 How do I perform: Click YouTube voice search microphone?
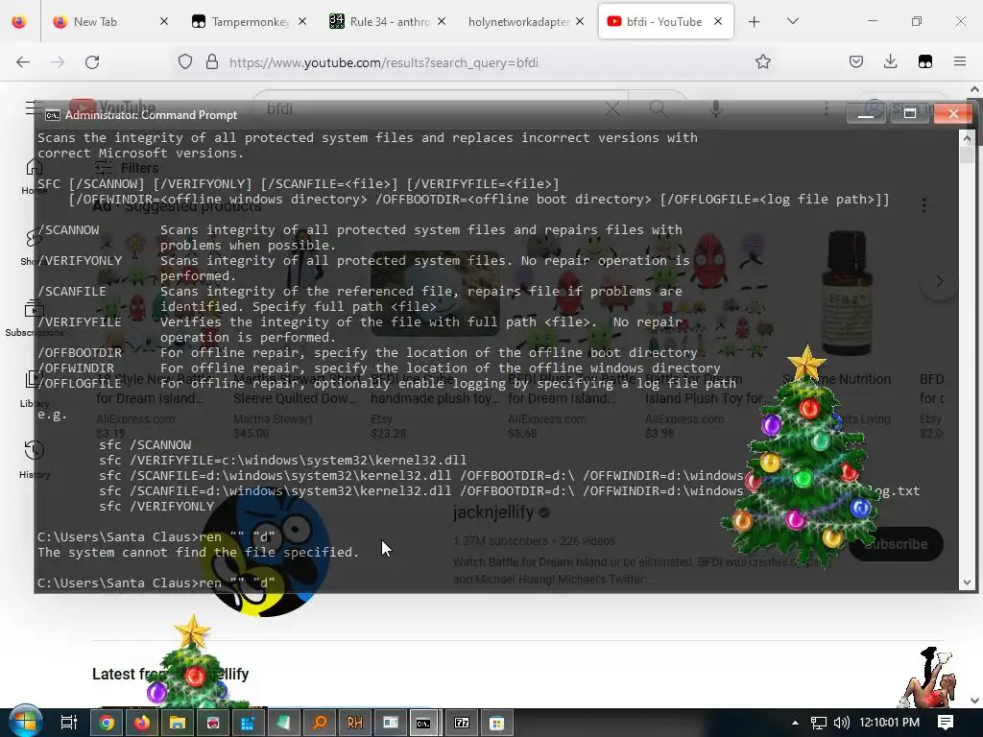(716, 108)
